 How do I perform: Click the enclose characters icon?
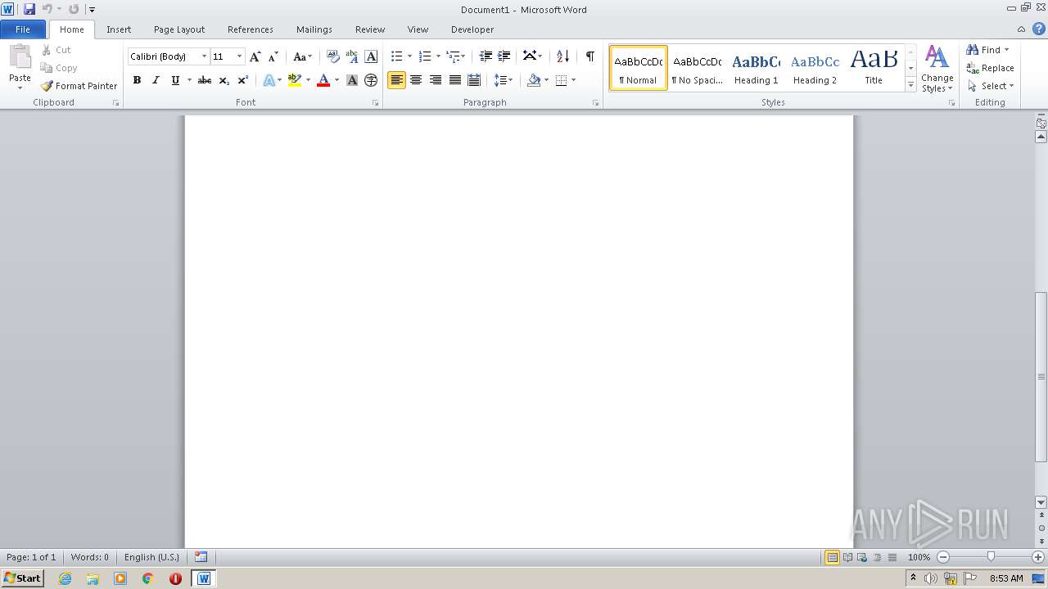371,80
